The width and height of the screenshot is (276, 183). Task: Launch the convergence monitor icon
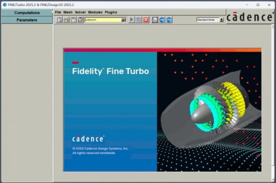155,19
